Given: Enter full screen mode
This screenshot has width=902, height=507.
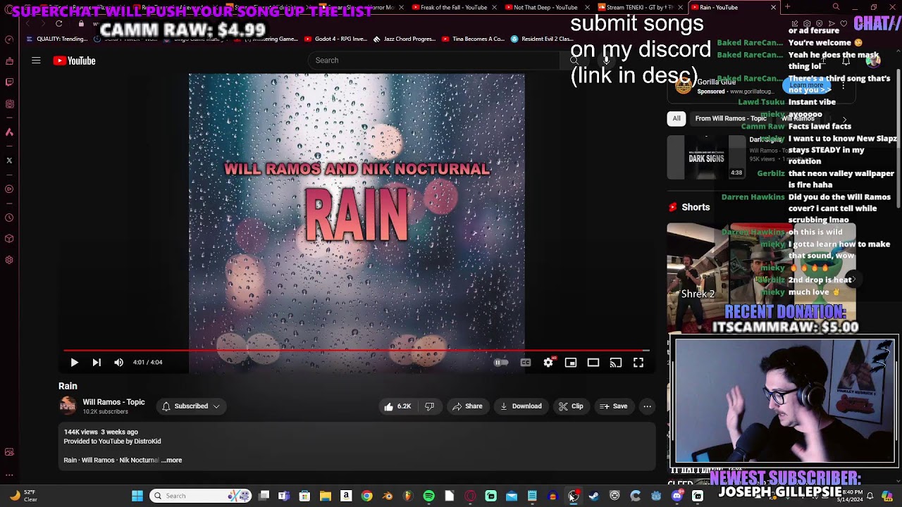Looking at the screenshot, I should click(x=638, y=363).
